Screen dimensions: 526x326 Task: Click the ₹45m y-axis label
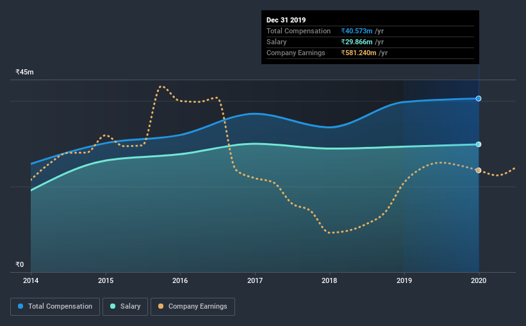pyautogui.click(x=24, y=72)
